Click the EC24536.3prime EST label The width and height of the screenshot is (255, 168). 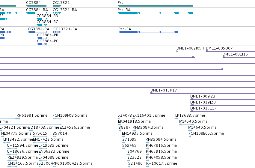pyautogui.click(x=75, y=127)
